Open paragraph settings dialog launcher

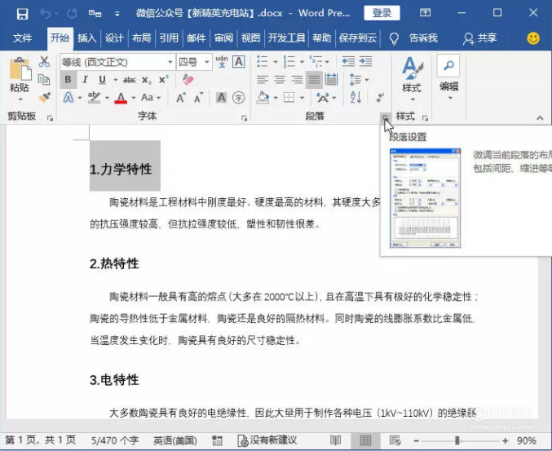[385, 117]
